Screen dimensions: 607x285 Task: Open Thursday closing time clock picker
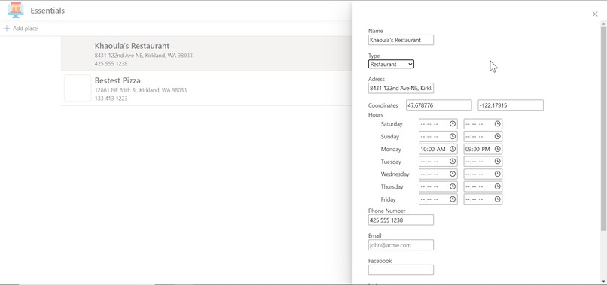point(498,186)
